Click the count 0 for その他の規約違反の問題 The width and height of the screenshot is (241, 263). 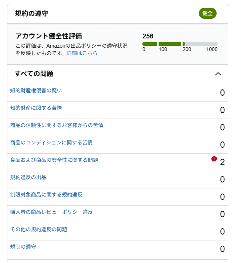(x=223, y=232)
